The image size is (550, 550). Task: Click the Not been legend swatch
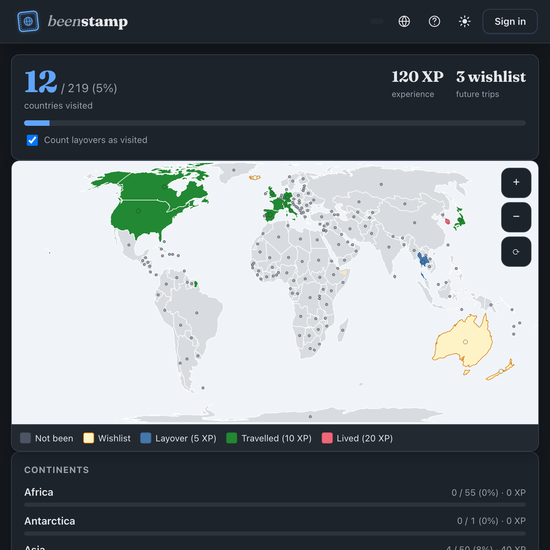click(x=25, y=438)
